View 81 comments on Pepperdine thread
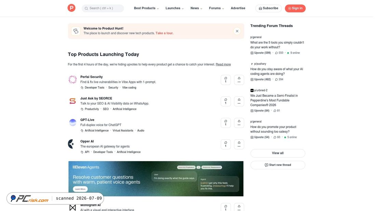 (x=277, y=111)
